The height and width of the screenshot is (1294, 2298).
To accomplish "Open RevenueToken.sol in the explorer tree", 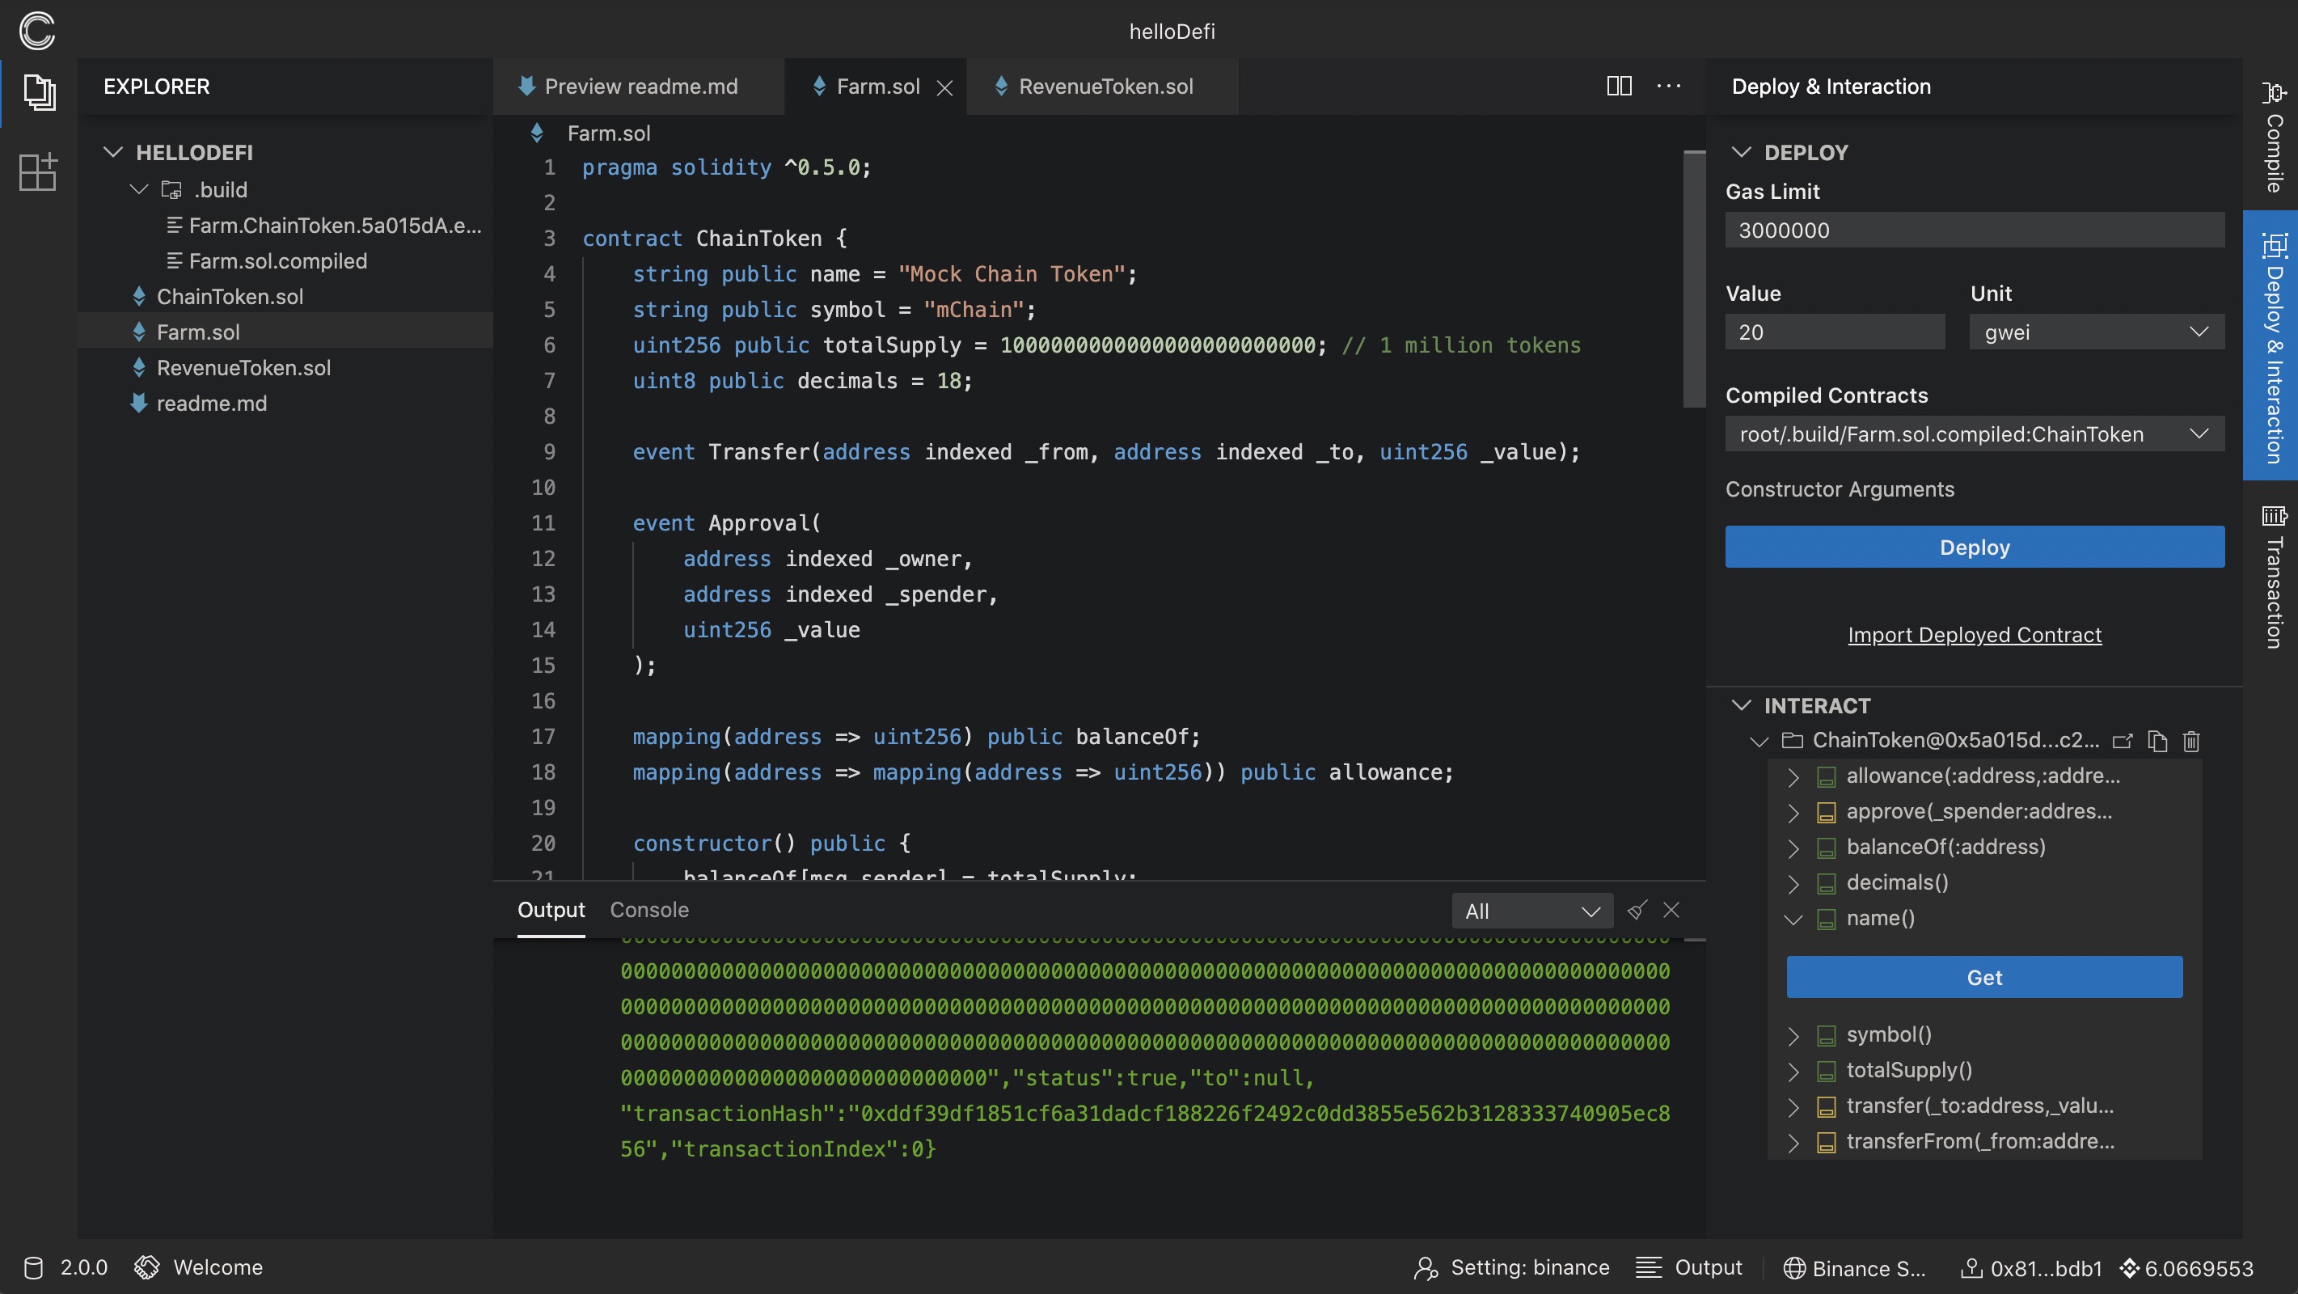I will pos(243,368).
